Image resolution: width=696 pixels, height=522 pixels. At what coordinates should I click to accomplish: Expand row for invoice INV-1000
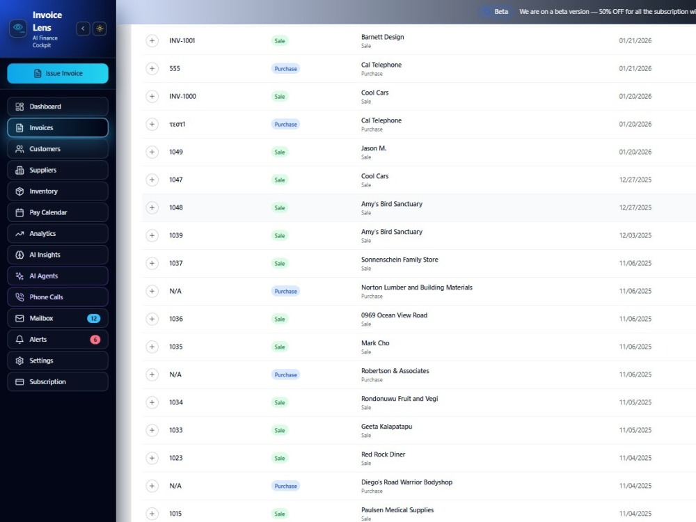[152, 96]
